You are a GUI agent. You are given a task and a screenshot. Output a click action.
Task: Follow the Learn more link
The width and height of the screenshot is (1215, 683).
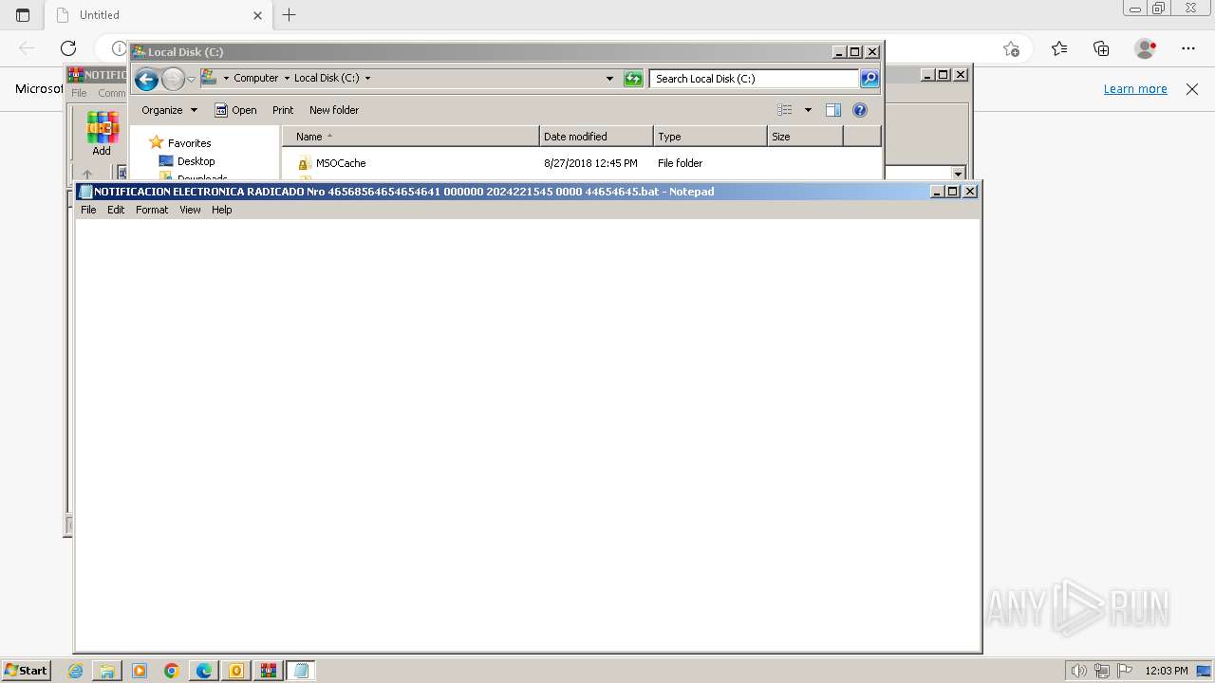(x=1135, y=89)
